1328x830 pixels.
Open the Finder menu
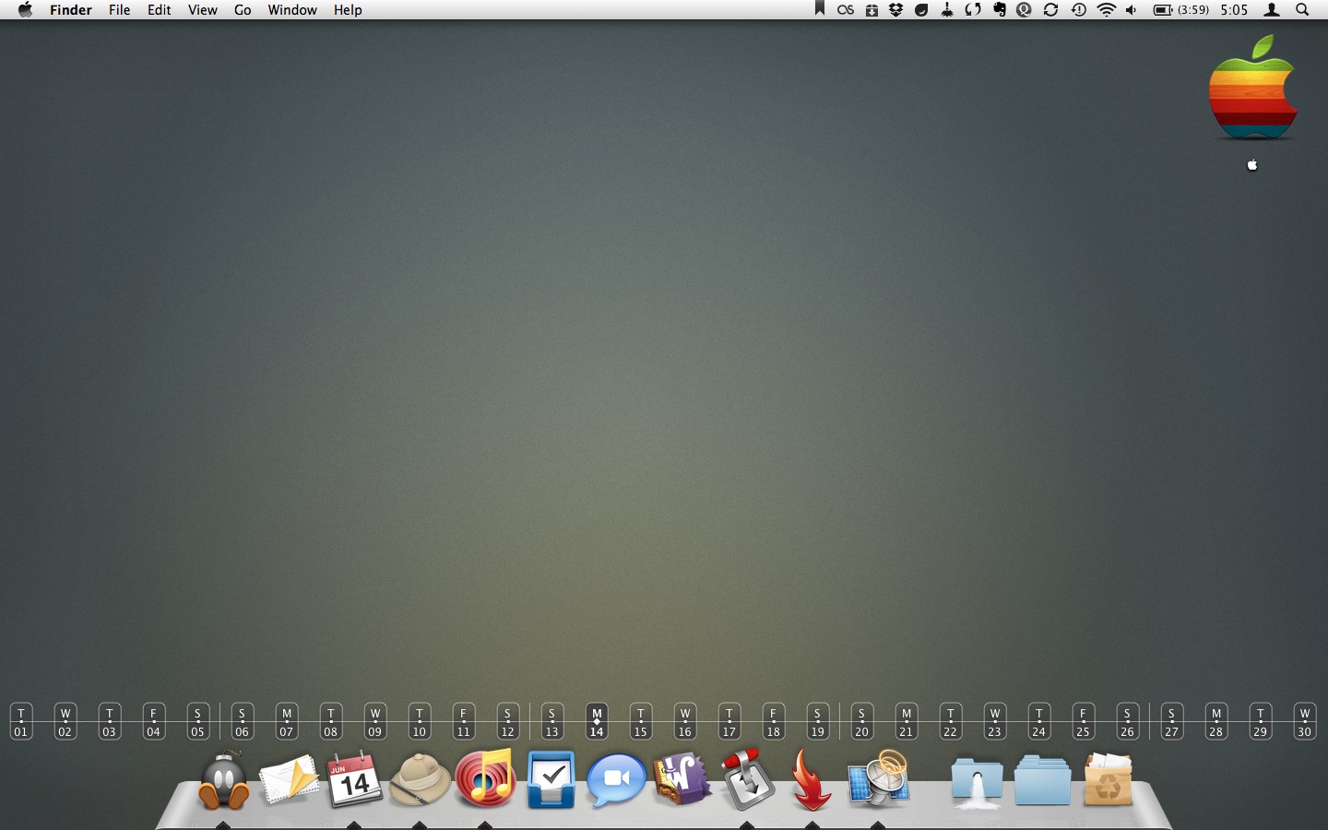tap(71, 10)
